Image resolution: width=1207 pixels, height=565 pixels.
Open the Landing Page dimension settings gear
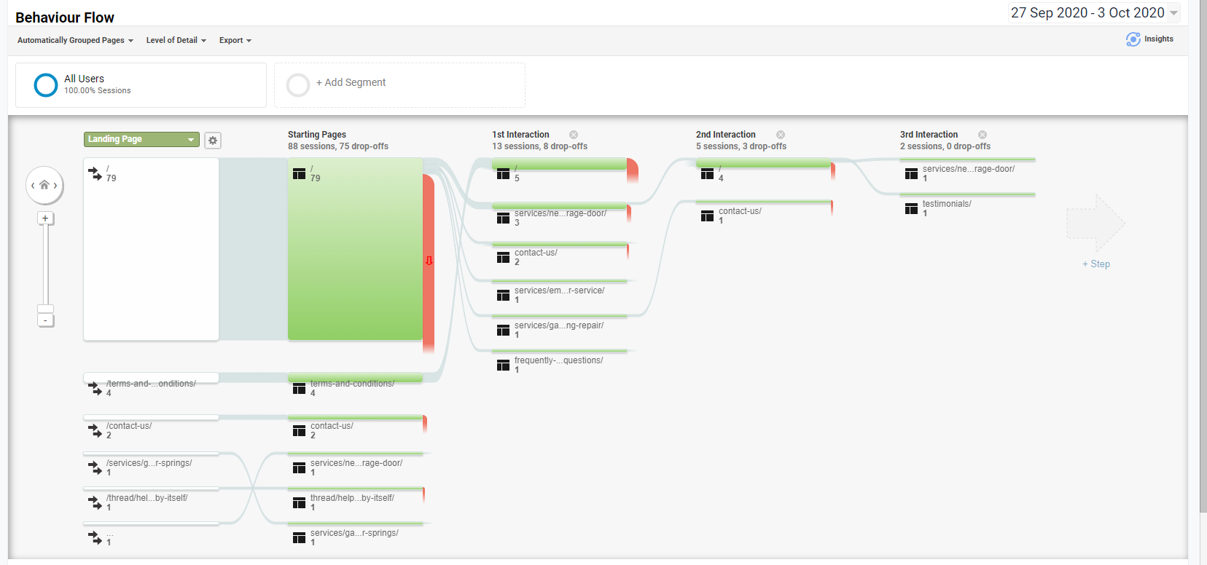(x=213, y=141)
